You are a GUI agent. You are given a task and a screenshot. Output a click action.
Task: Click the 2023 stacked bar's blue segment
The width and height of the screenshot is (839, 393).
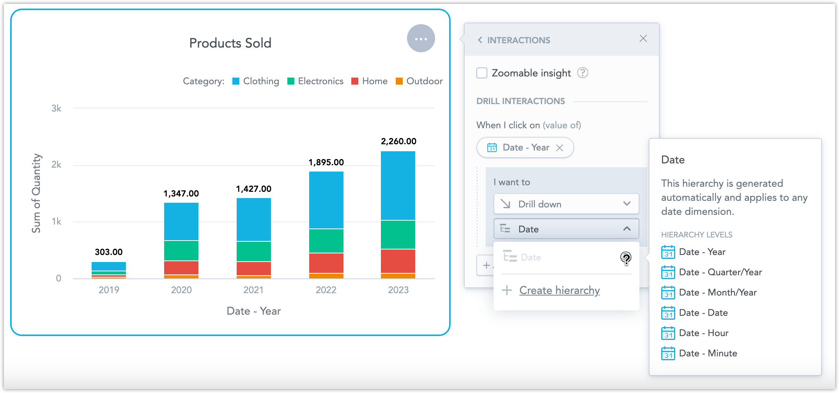pyautogui.click(x=398, y=186)
